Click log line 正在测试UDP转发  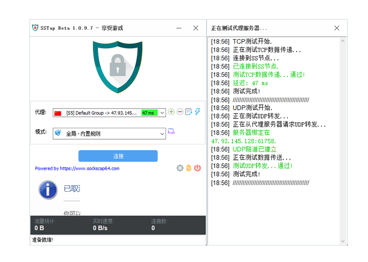coord(260,116)
